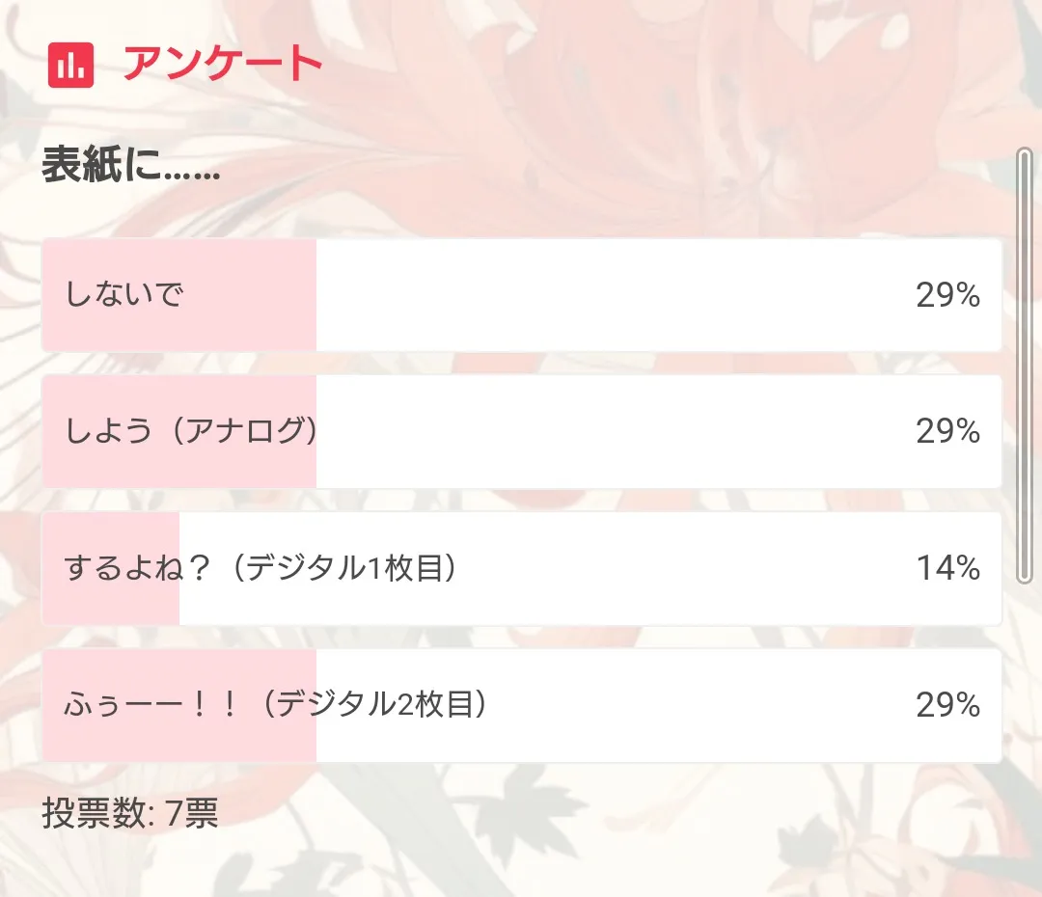Screen dimensions: 1042x897
Task: Click the 29% result on しないで
Action: point(947,295)
